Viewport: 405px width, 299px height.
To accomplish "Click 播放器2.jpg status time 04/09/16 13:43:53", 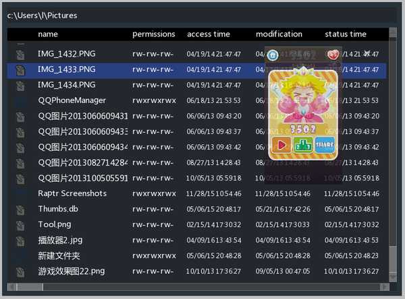I will click(x=352, y=240).
